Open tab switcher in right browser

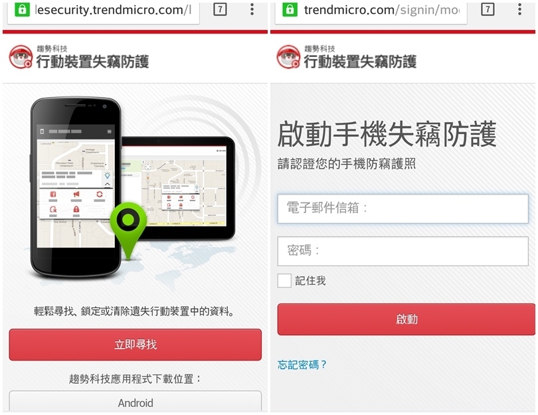coord(488,9)
